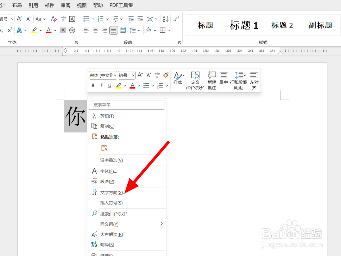Toggle Character Shading gray A button
The width and height of the screenshot is (341, 256).
tap(63, 30)
